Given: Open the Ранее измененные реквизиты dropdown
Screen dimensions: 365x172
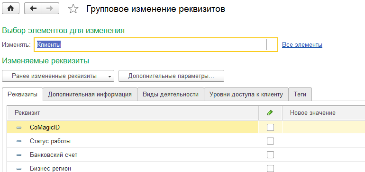Looking at the screenshot, I should 58,76.
